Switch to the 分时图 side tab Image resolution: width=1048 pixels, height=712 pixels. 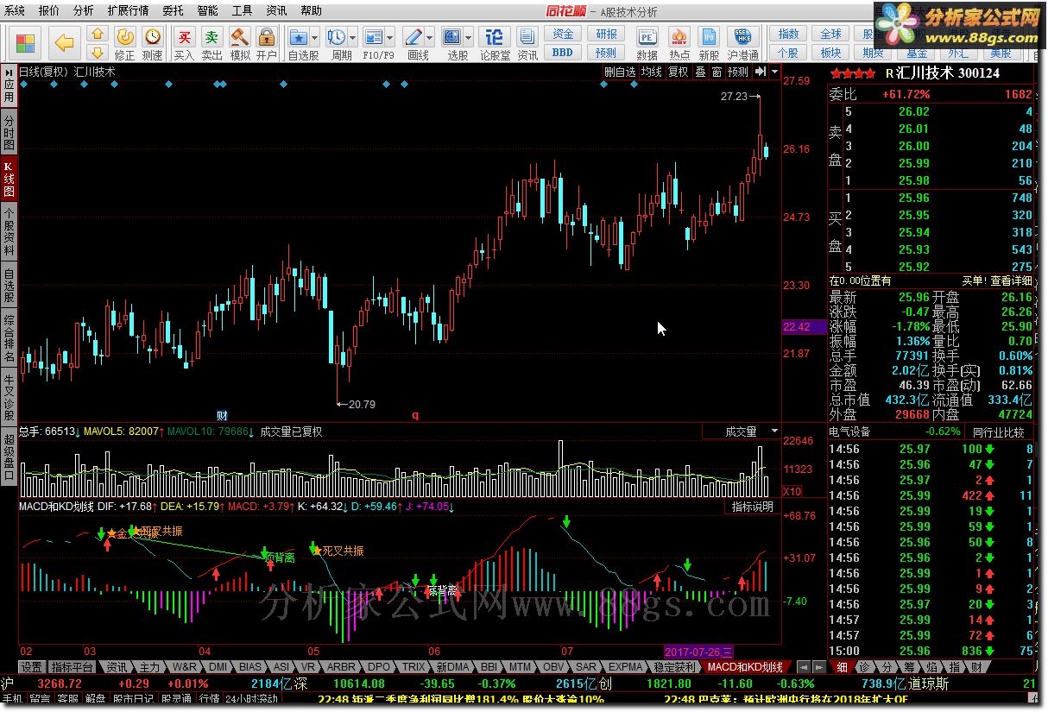[x=9, y=132]
